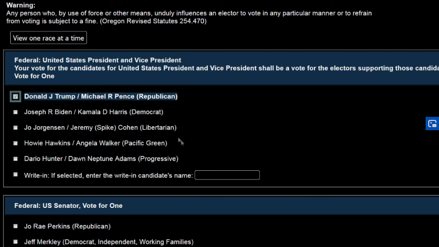Click Dario Hunter (Progressive) label text
The width and height of the screenshot is (439, 247).
tap(101, 159)
